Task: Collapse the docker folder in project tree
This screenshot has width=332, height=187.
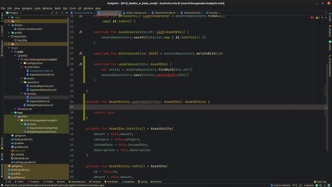Action: [9, 25]
